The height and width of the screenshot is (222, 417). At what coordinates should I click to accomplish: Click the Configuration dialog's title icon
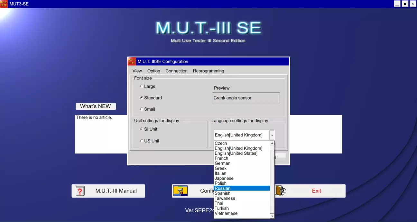pos(132,61)
